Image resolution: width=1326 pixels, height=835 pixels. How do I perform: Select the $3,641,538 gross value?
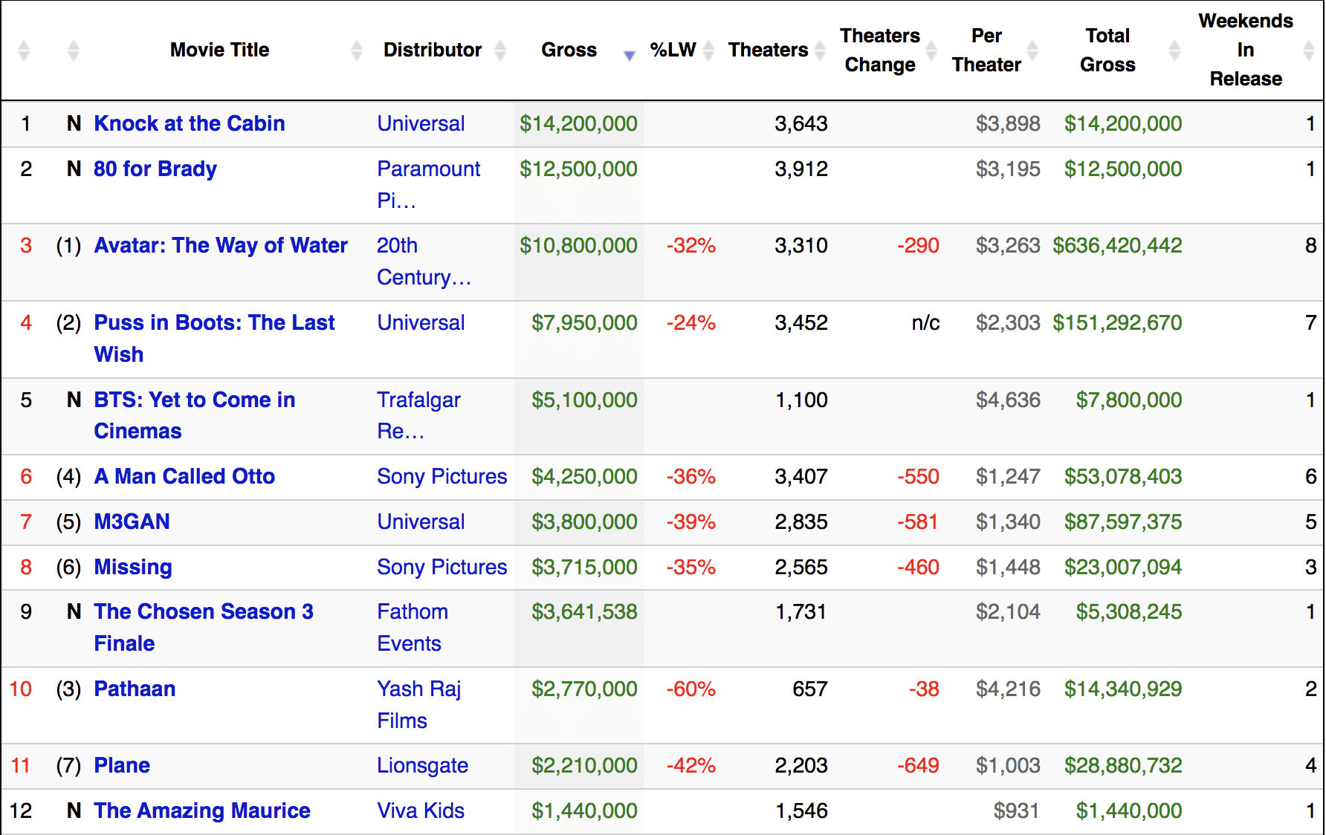point(584,611)
